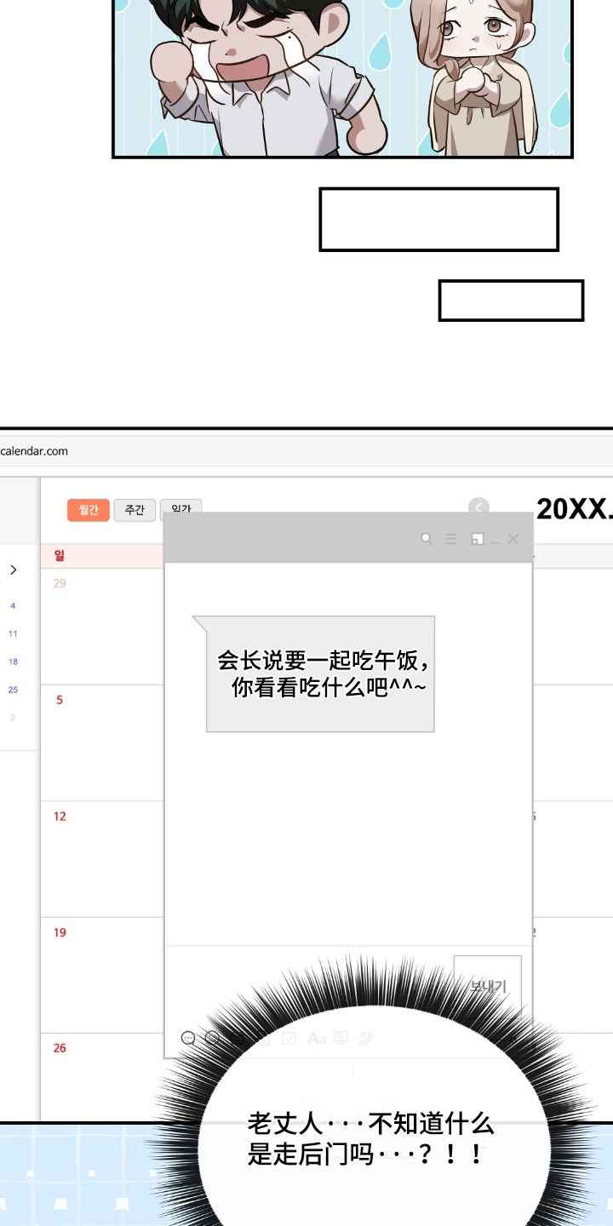Open the emoticon speech-bubble icon in chat toolbar
Viewport: 613px width, 1226px height.
[188, 1038]
